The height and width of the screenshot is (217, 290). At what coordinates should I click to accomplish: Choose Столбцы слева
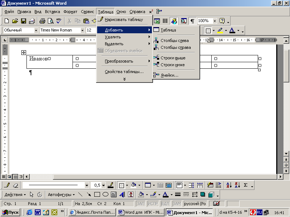pos(176,41)
